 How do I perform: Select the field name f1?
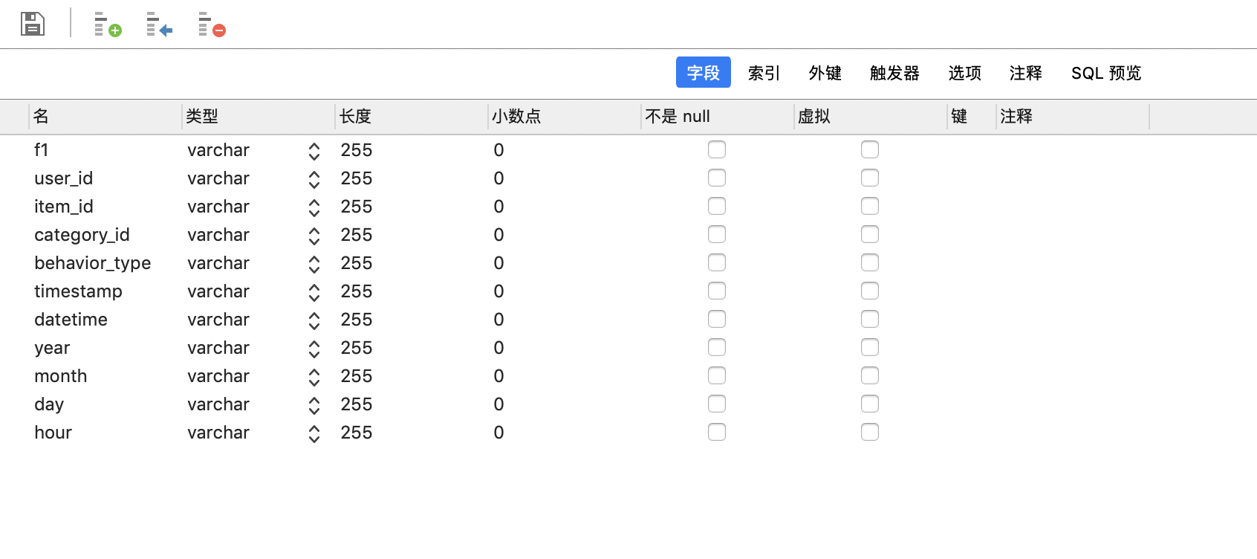click(42, 150)
